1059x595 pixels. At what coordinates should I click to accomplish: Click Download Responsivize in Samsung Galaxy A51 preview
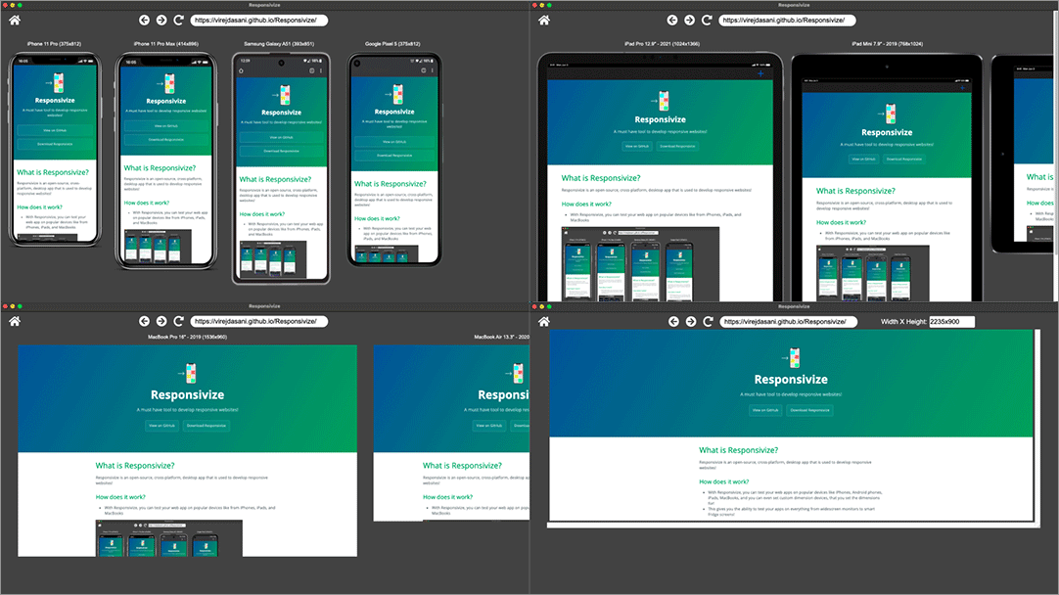(x=281, y=152)
